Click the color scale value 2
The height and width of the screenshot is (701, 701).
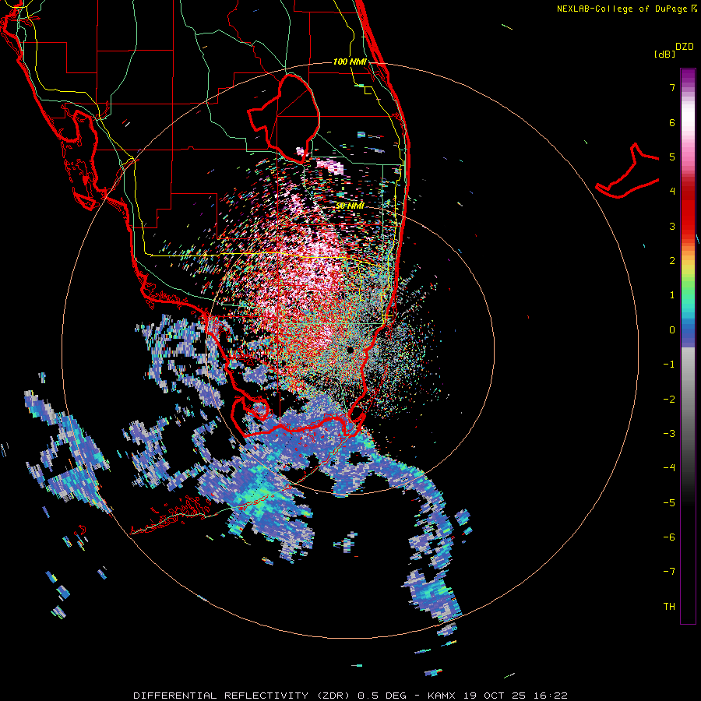point(672,261)
